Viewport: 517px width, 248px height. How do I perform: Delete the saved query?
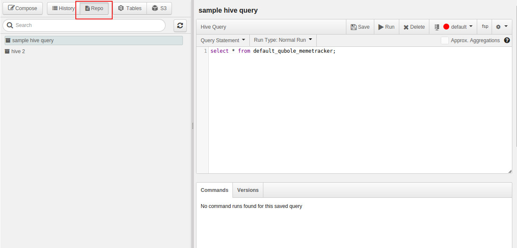(414, 27)
